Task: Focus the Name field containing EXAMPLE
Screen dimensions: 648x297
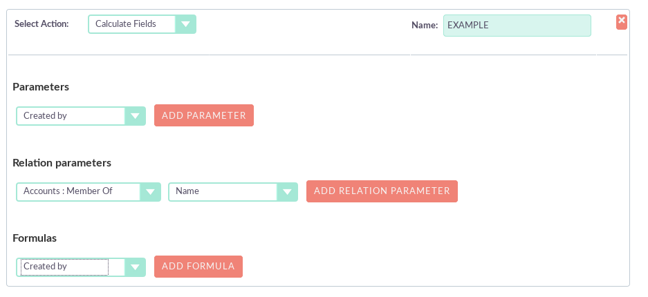Action: [x=517, y=26]
